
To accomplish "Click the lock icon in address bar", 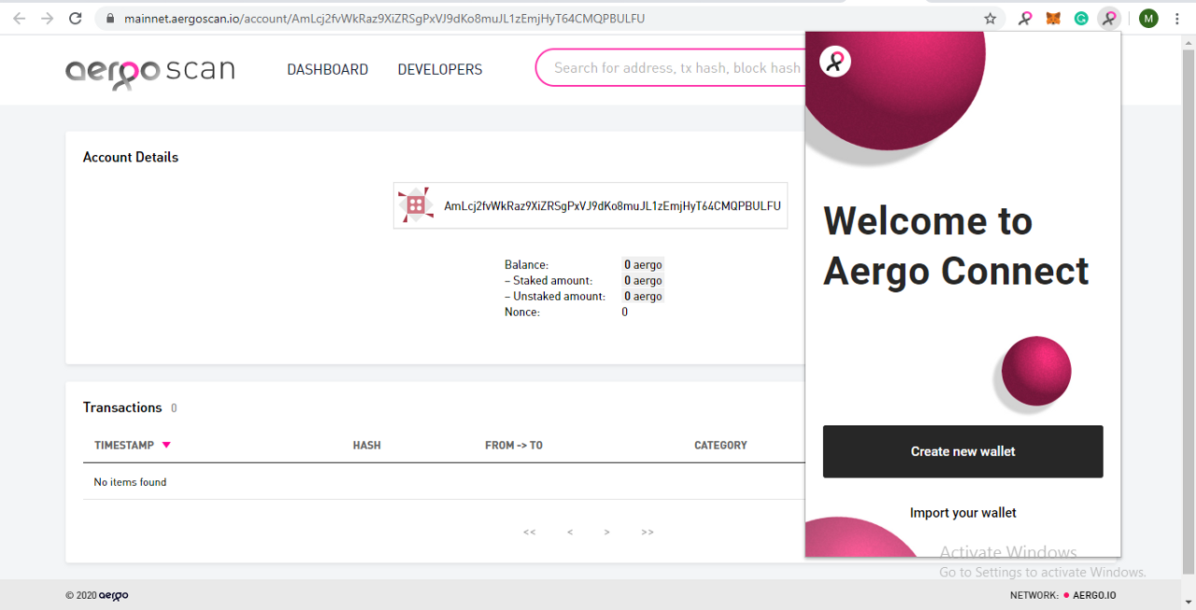I will (x=110, y=19).
